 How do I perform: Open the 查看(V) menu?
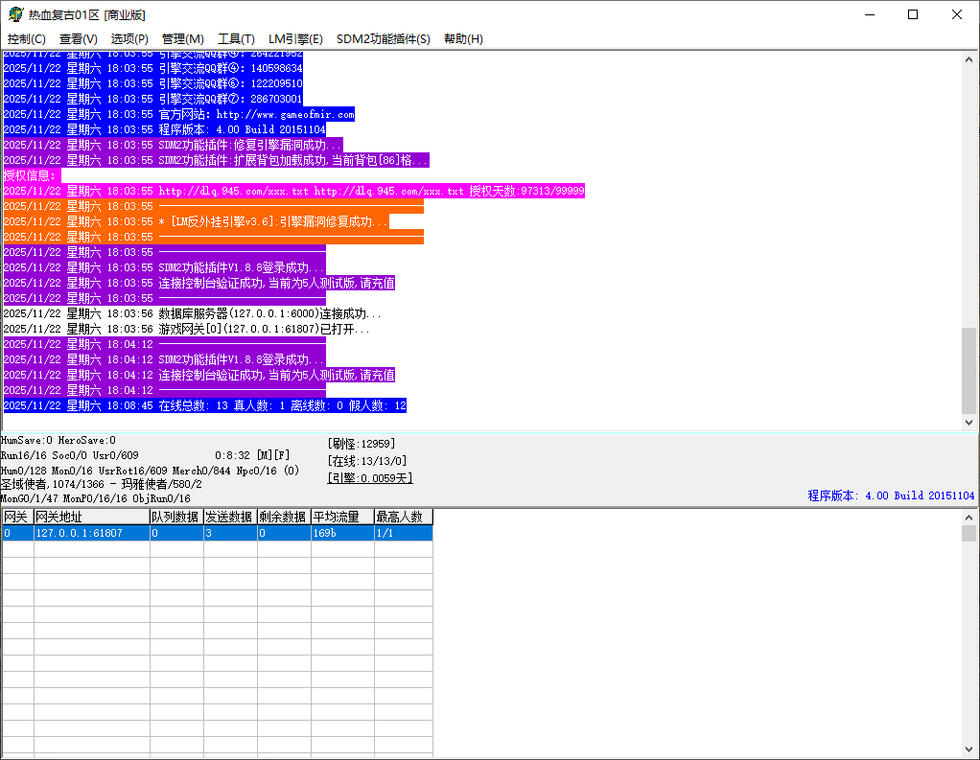click(x=79, y=39)
